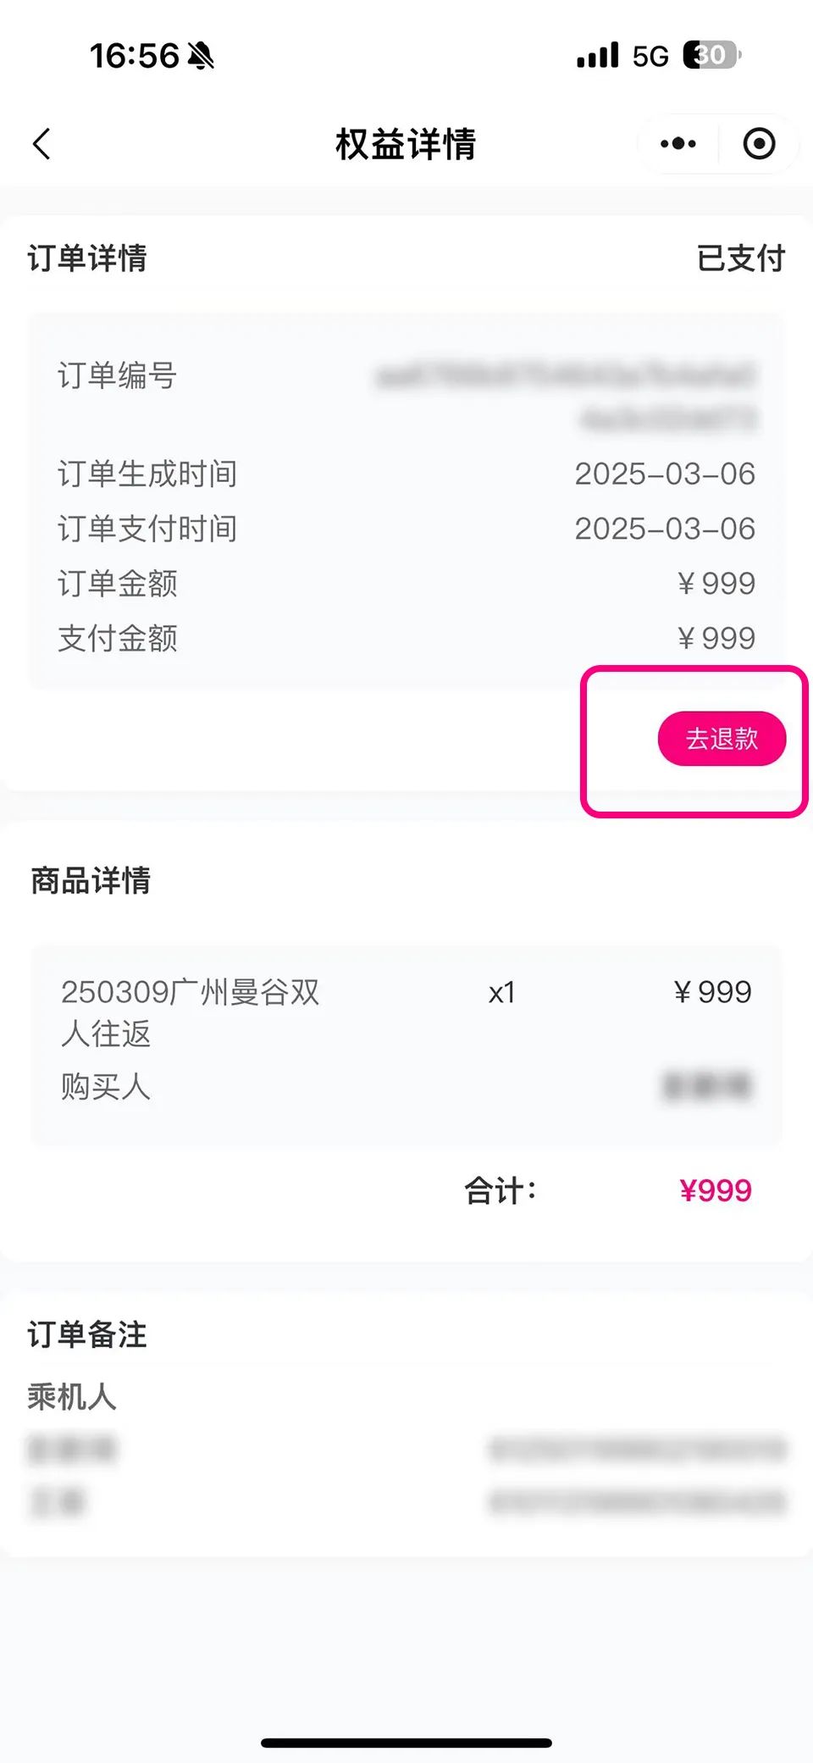The width and height of the screenshot is (813, 1763).
Task: Tap the 支付金额 ¥999 value
Action: tap(716, 639)
